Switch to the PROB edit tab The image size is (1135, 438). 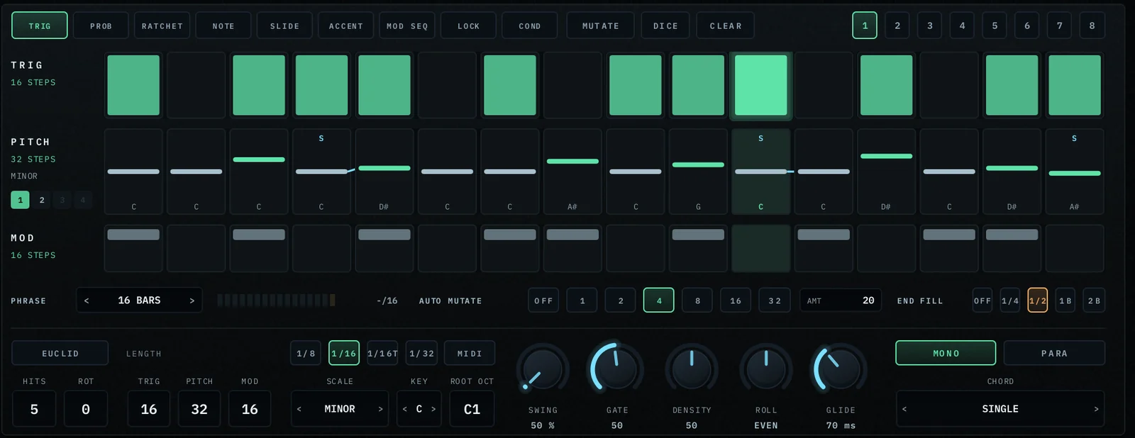(x=101, y=26)
